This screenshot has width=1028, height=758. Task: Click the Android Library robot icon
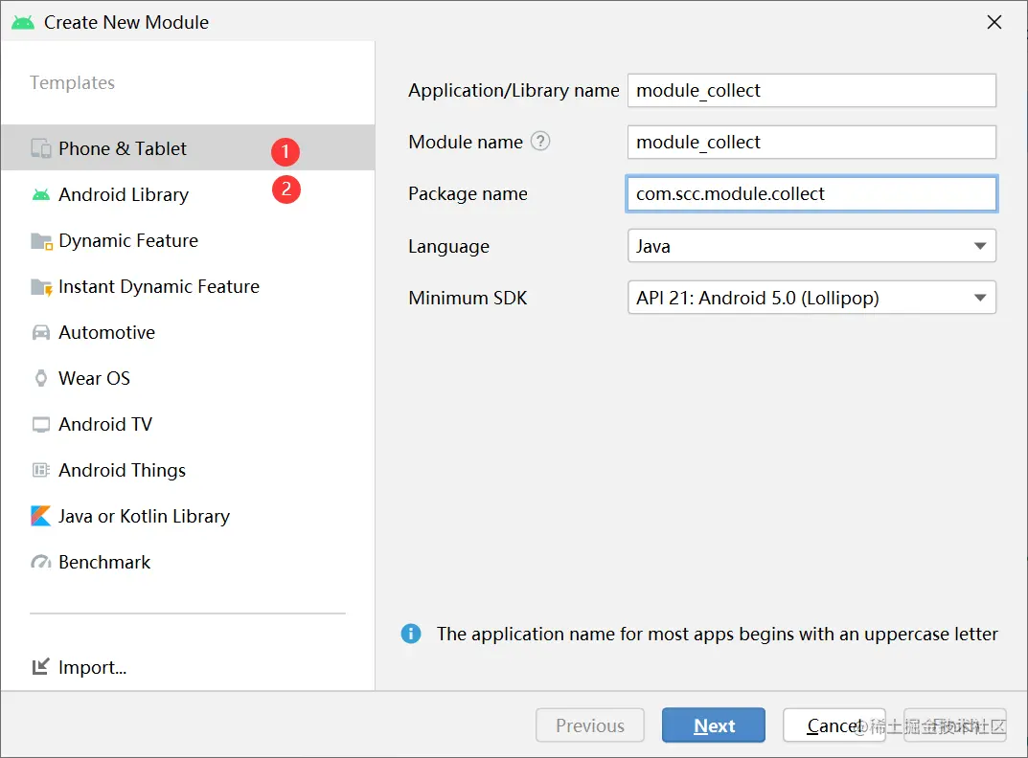click(40, 194)
